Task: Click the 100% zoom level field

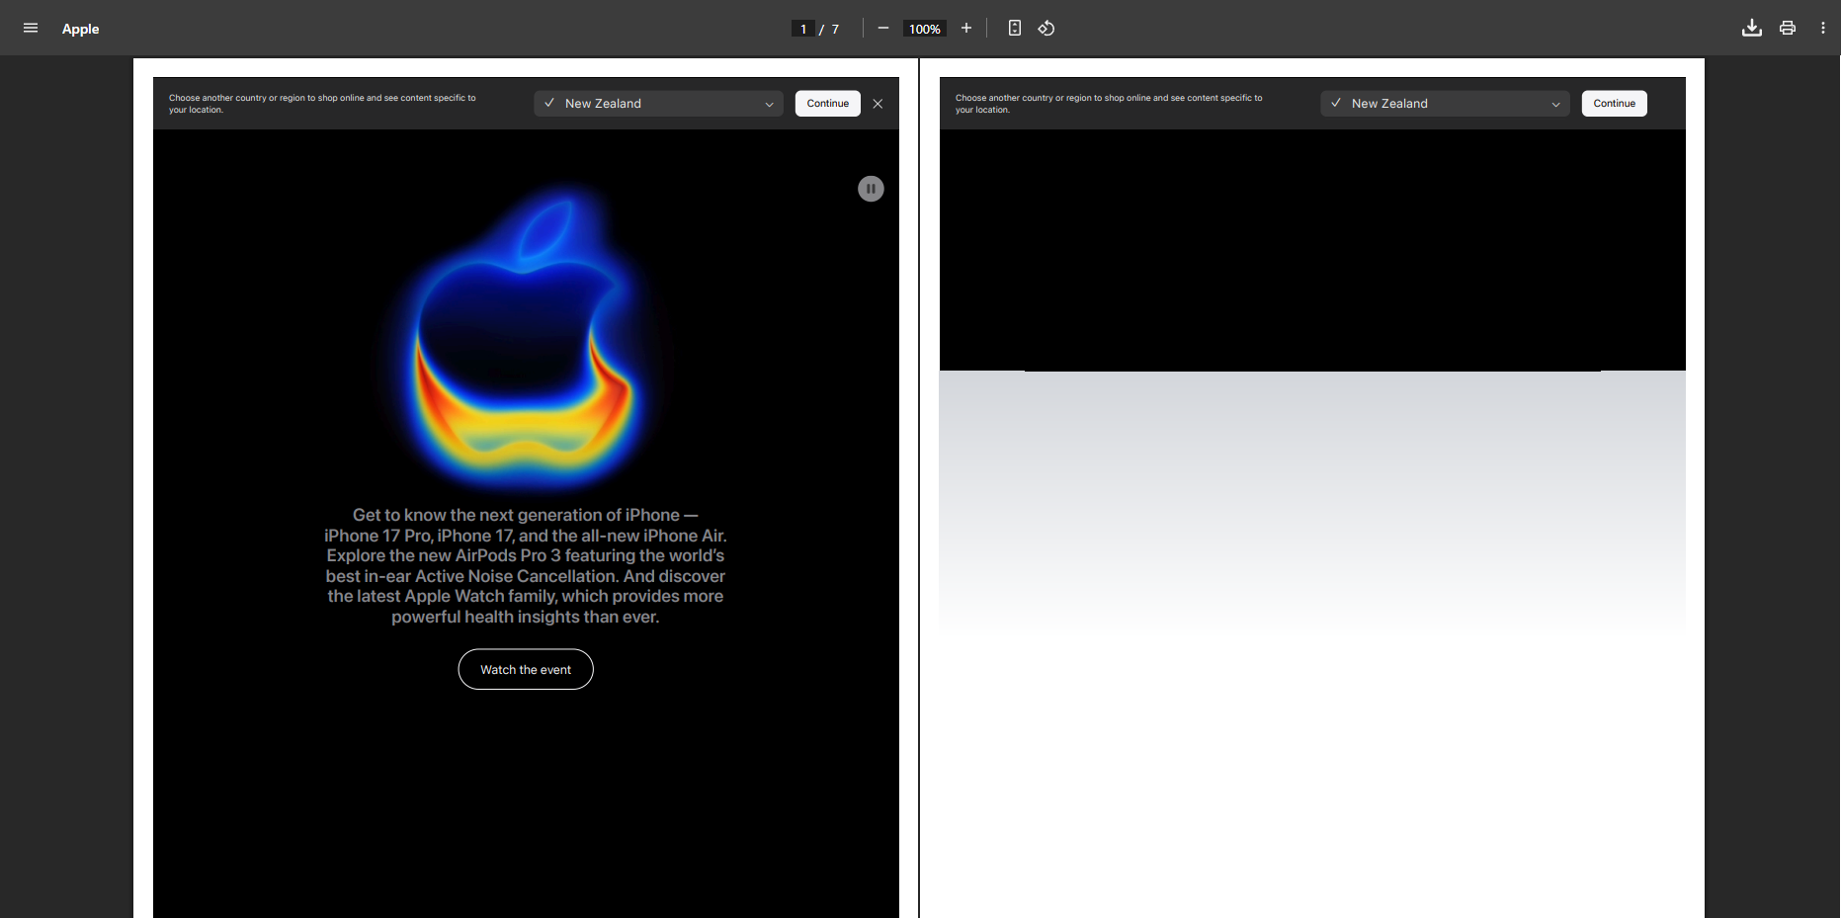Action: [x=925, y=29]
